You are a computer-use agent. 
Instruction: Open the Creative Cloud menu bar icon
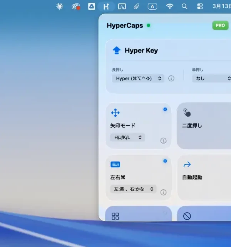[x=76, y=7]
